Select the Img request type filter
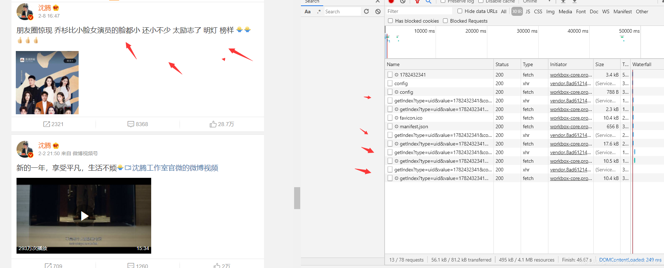Viewport: 664px width, 268px height. (x=551, y=11)
